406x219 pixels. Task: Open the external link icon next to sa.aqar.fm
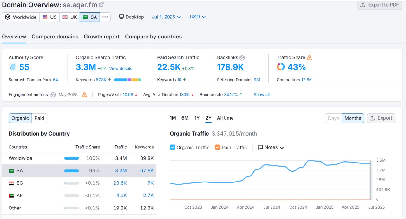point(100,4)
